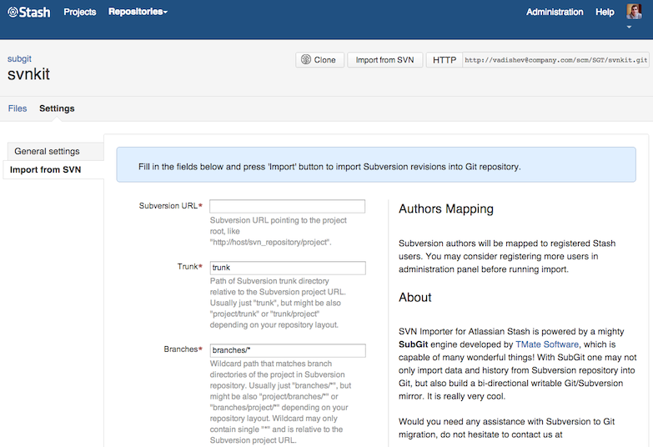This screenshot has width=653, height=447.
Task: Open the TMate Software link
Action: click(547, 344)
